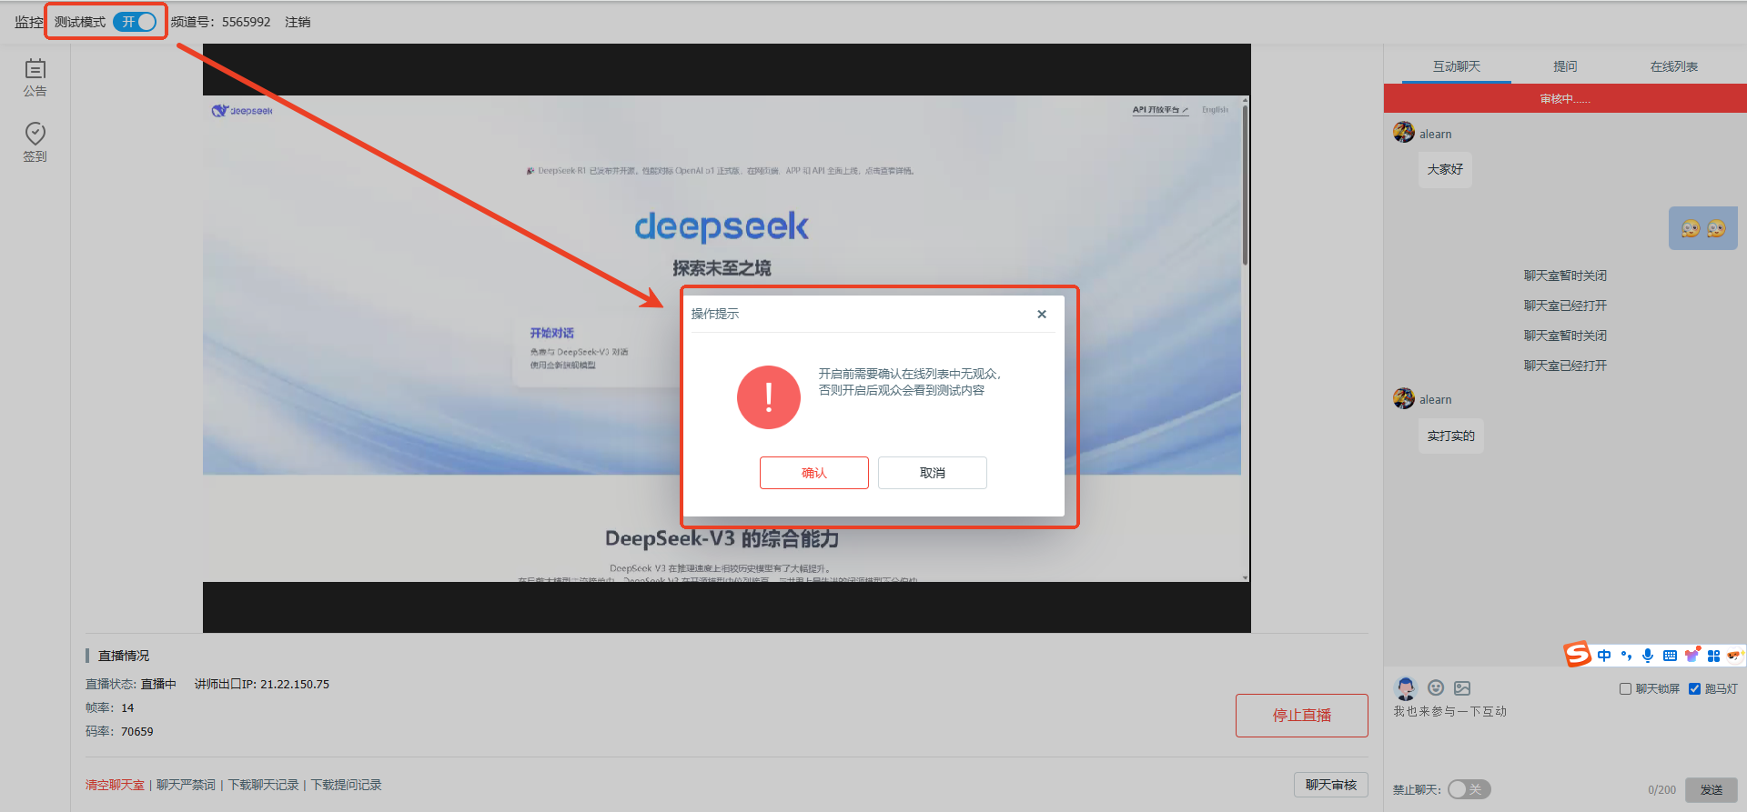Click the API 开放平台 link in video

click(1160, 110)
